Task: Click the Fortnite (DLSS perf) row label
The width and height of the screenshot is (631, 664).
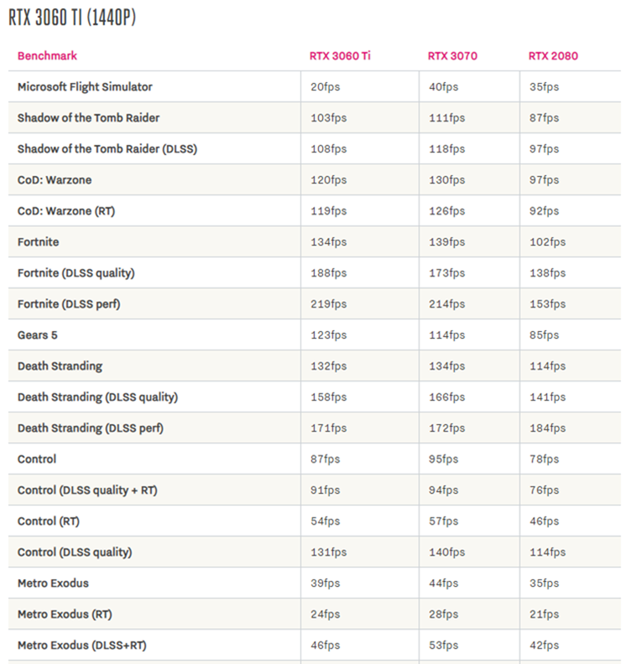Action: tap(69, 304)
